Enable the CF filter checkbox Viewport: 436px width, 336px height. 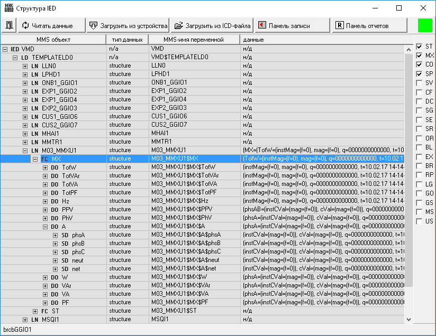tap(419, 92)
